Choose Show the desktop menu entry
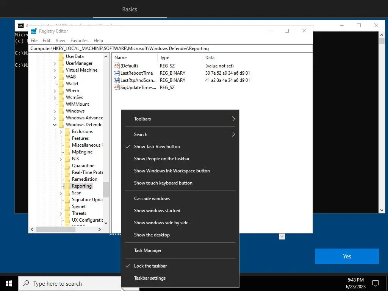The width and height of the screenshot is (388, 291). coord(180,235)
